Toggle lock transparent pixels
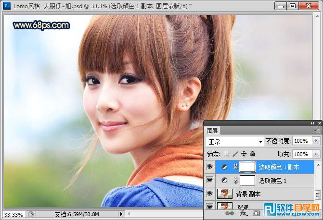 (x=226, y=154)
